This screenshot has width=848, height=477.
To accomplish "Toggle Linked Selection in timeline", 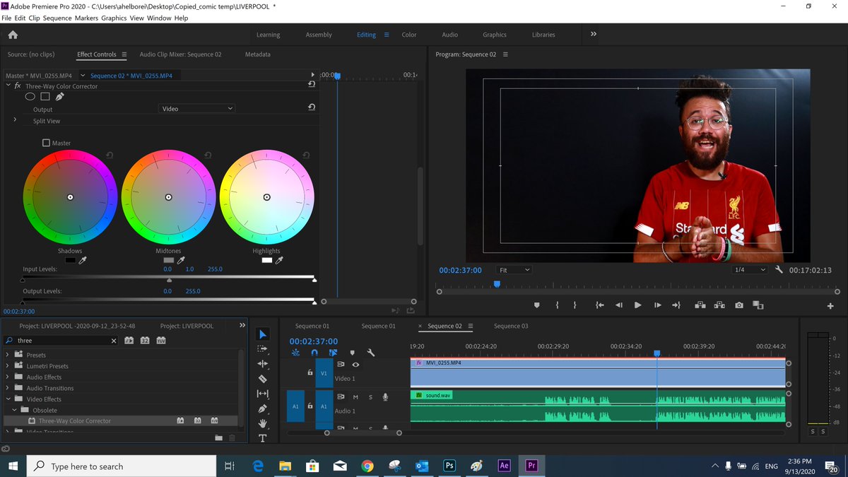I will [x=333, y=353].
